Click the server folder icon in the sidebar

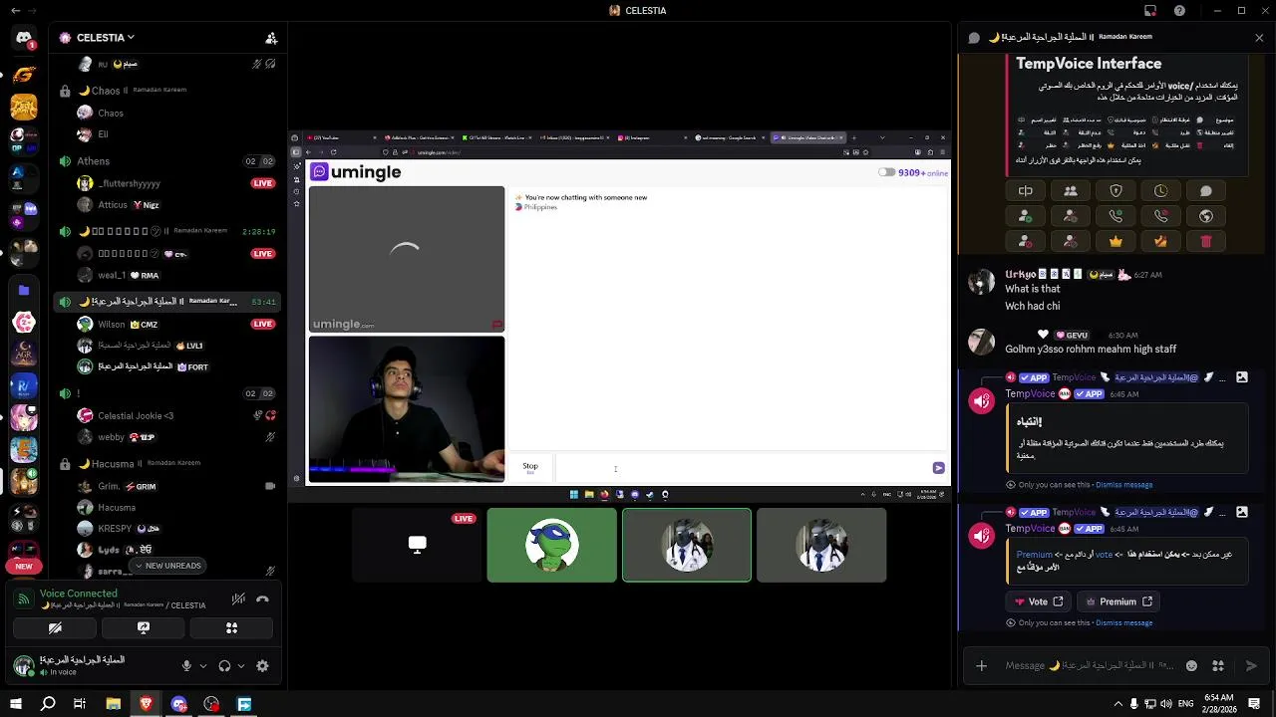coord(24,291)
